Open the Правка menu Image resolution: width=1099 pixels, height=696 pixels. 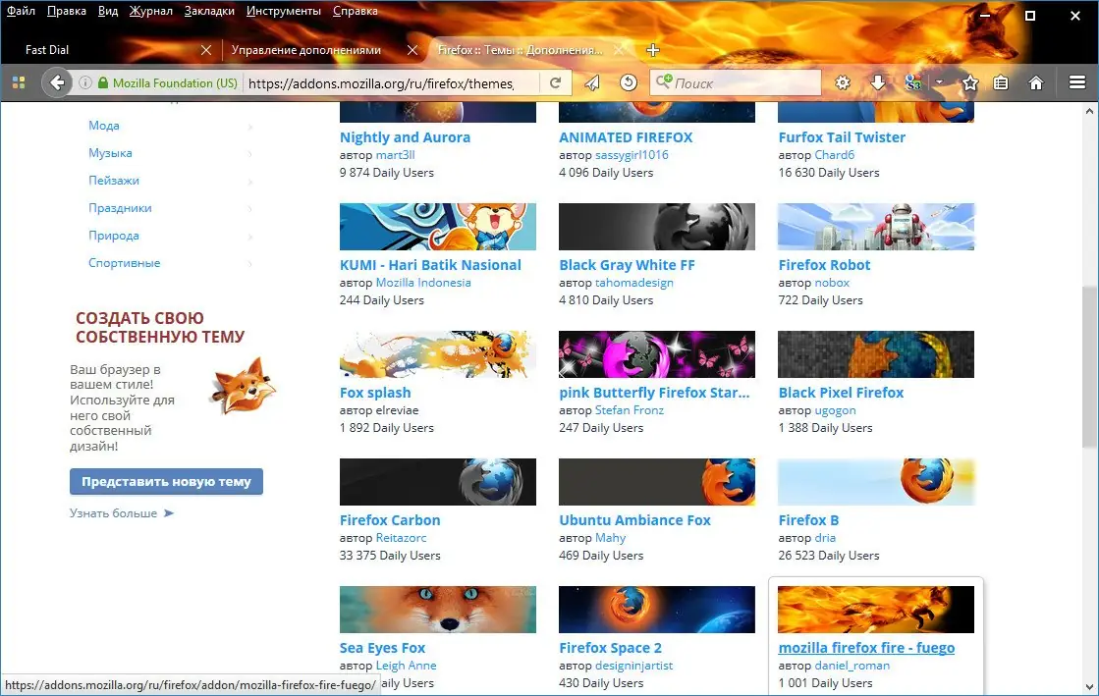tap(67, 11)
